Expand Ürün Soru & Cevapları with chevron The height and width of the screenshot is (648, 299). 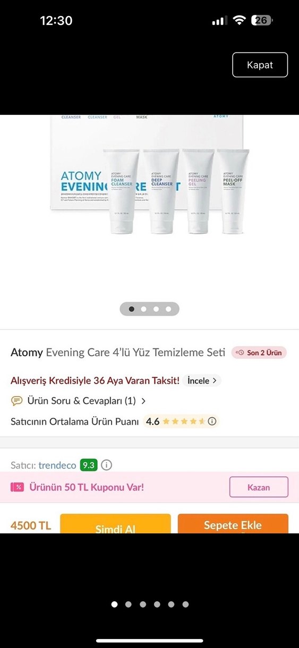click(x=143, y=401)
